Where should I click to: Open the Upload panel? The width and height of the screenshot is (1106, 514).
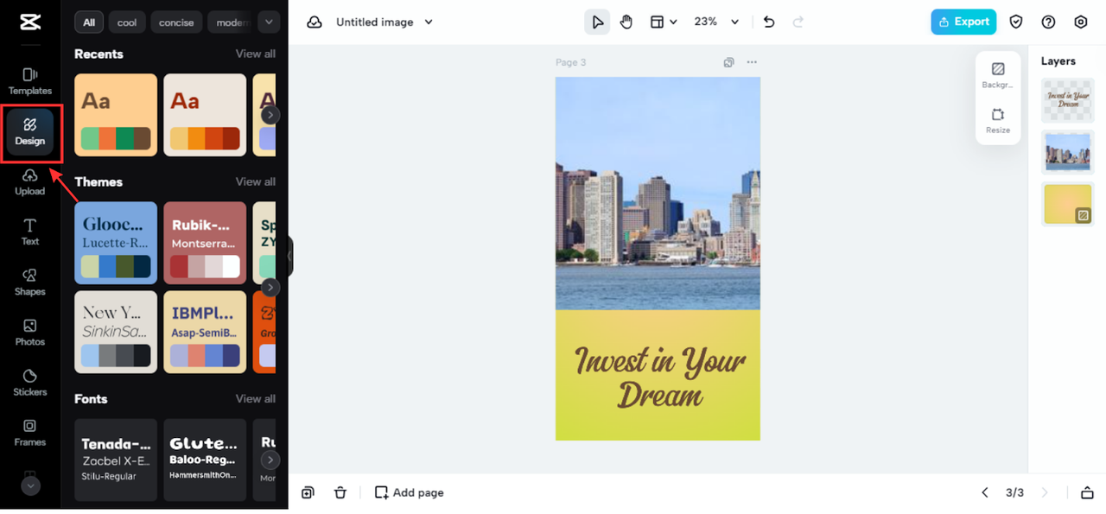coord(30,182)
